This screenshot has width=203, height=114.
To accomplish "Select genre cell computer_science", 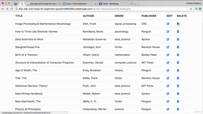I will click(x=126, y=63).
